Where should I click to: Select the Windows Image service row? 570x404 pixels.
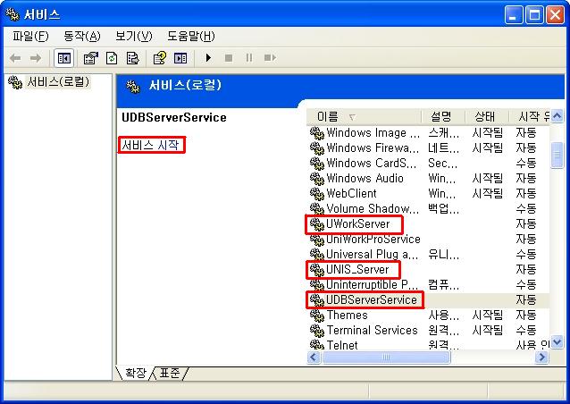(x=429, y=132)
